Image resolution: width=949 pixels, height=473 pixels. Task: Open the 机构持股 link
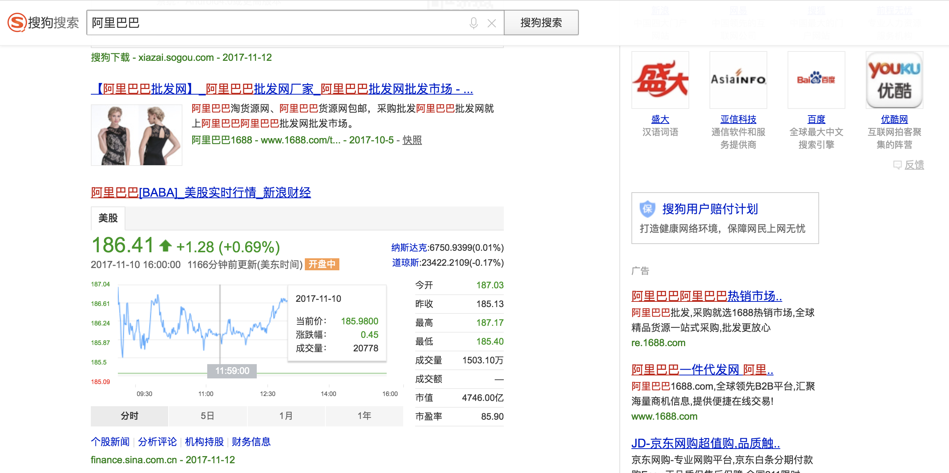(204, 442)
